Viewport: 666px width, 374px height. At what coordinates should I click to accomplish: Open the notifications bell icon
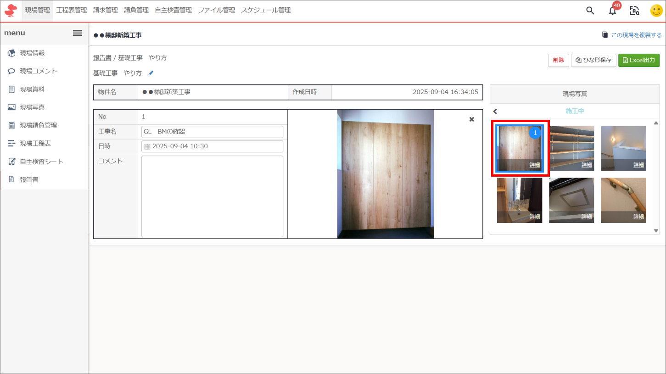click(613, 11)
